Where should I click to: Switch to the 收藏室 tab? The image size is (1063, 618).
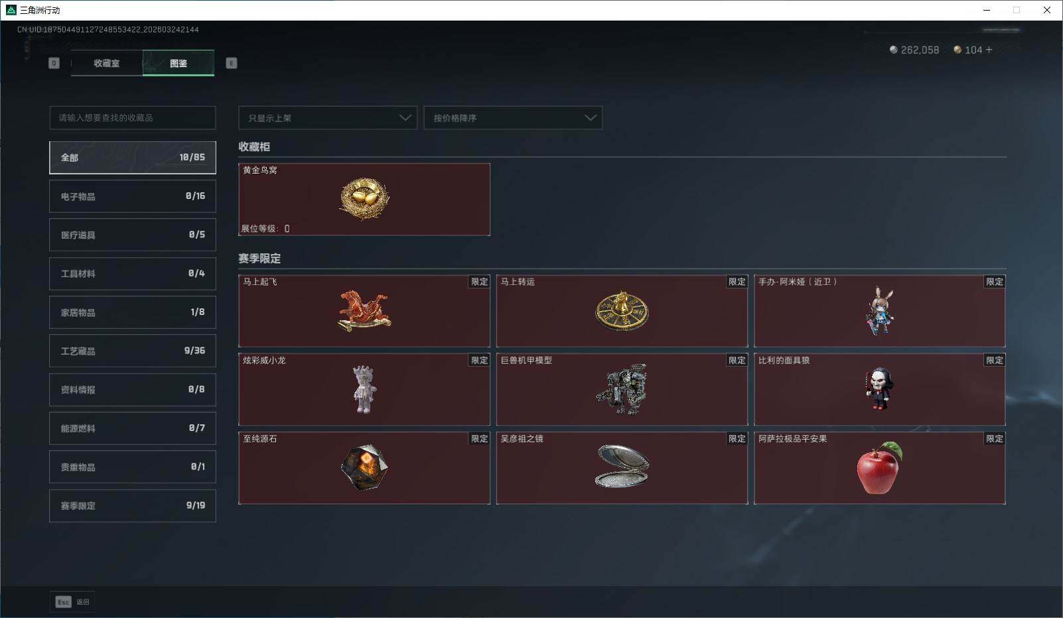tap(107, 63)
